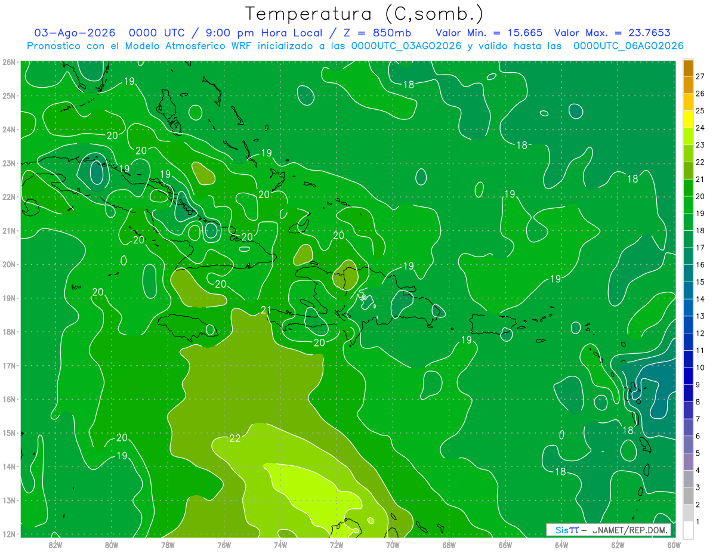This screenshot has height=553, width=716.
Task: Click the 15N latitude axis label
Action: click(x=8, y=432)
